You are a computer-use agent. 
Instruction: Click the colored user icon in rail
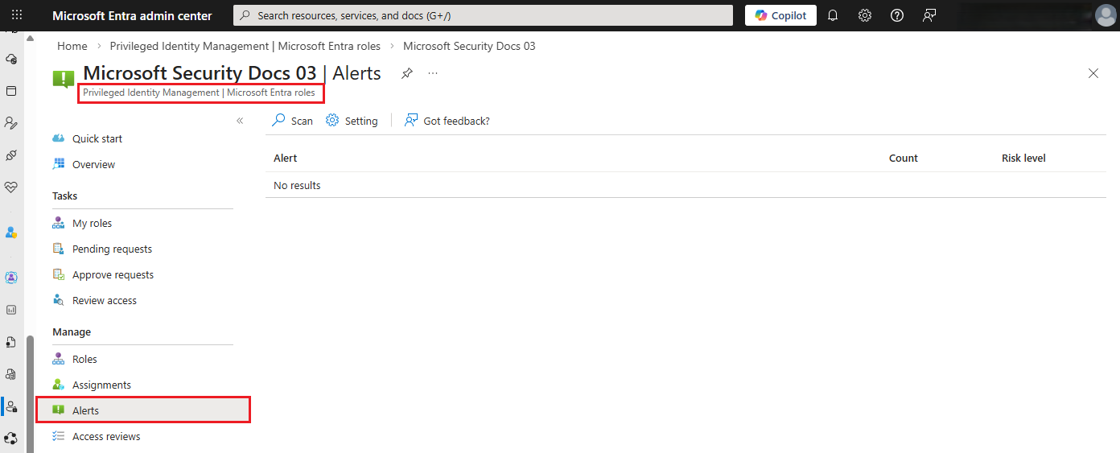point(11,232)
